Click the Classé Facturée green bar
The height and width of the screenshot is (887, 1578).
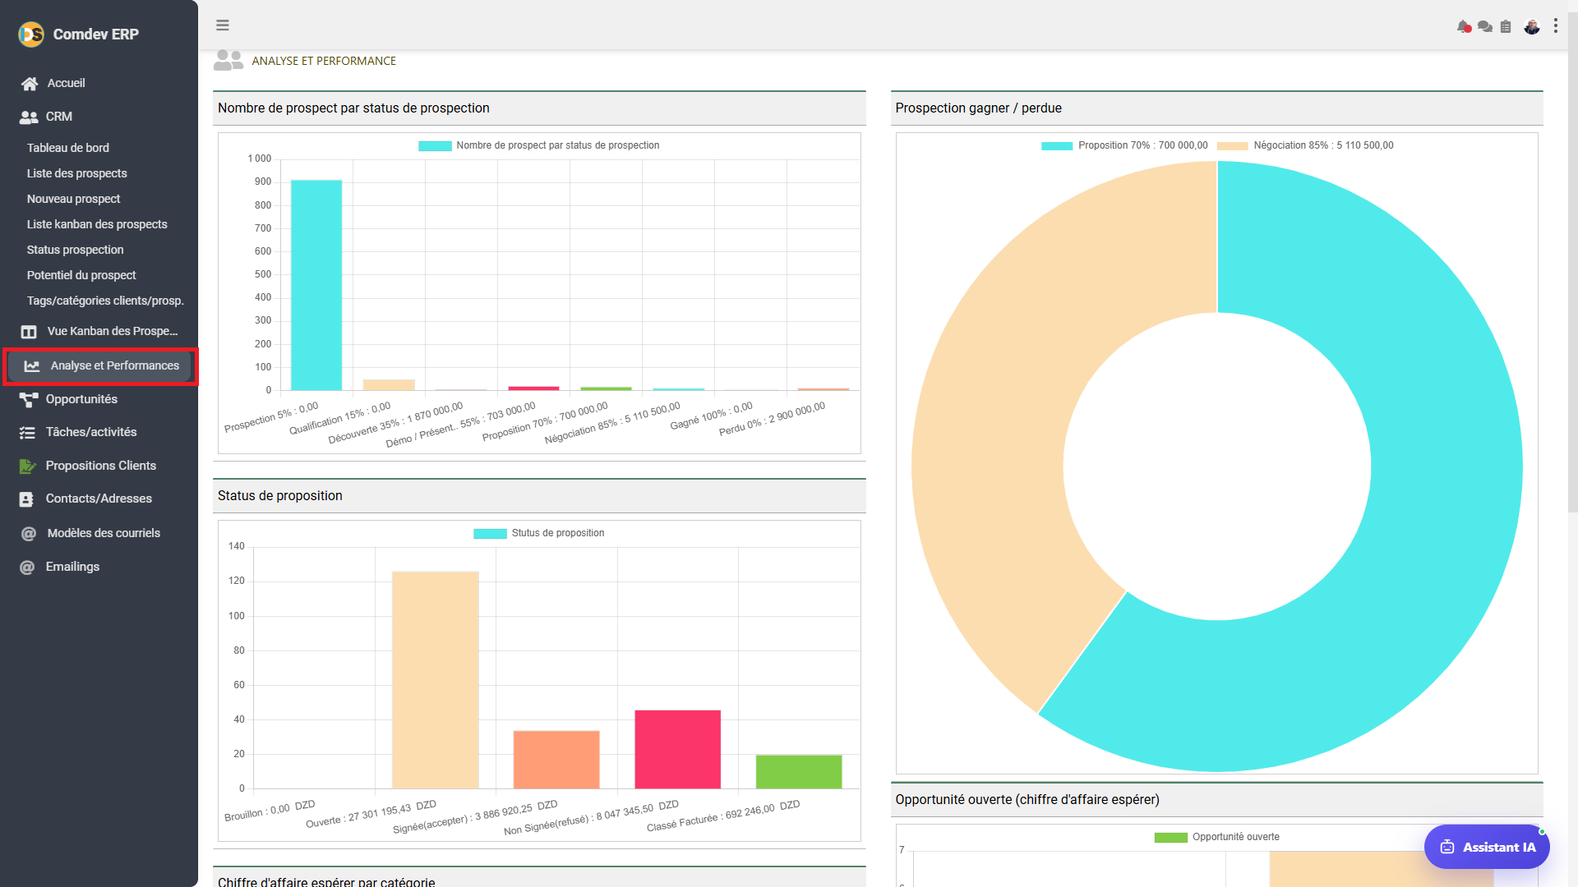(799, 772)
